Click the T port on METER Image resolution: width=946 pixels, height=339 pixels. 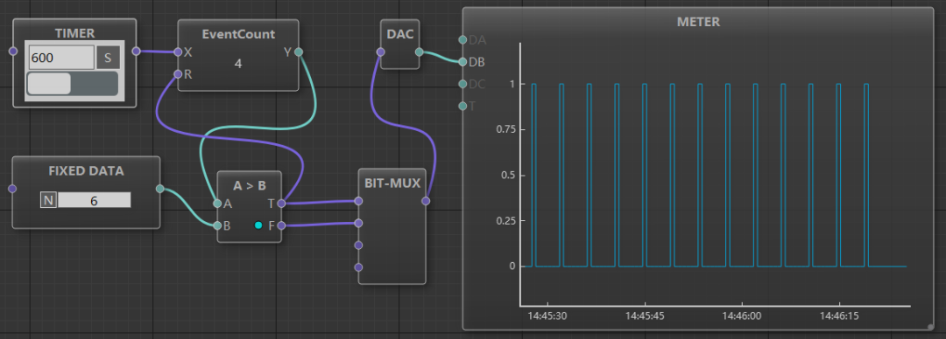pyautogui.click(x=462, y=107)
